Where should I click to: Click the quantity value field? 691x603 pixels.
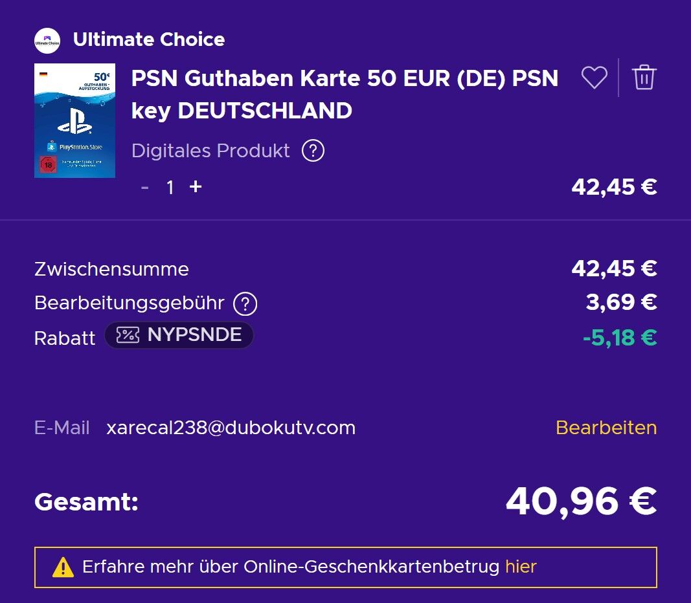click(x=170, y=188)
